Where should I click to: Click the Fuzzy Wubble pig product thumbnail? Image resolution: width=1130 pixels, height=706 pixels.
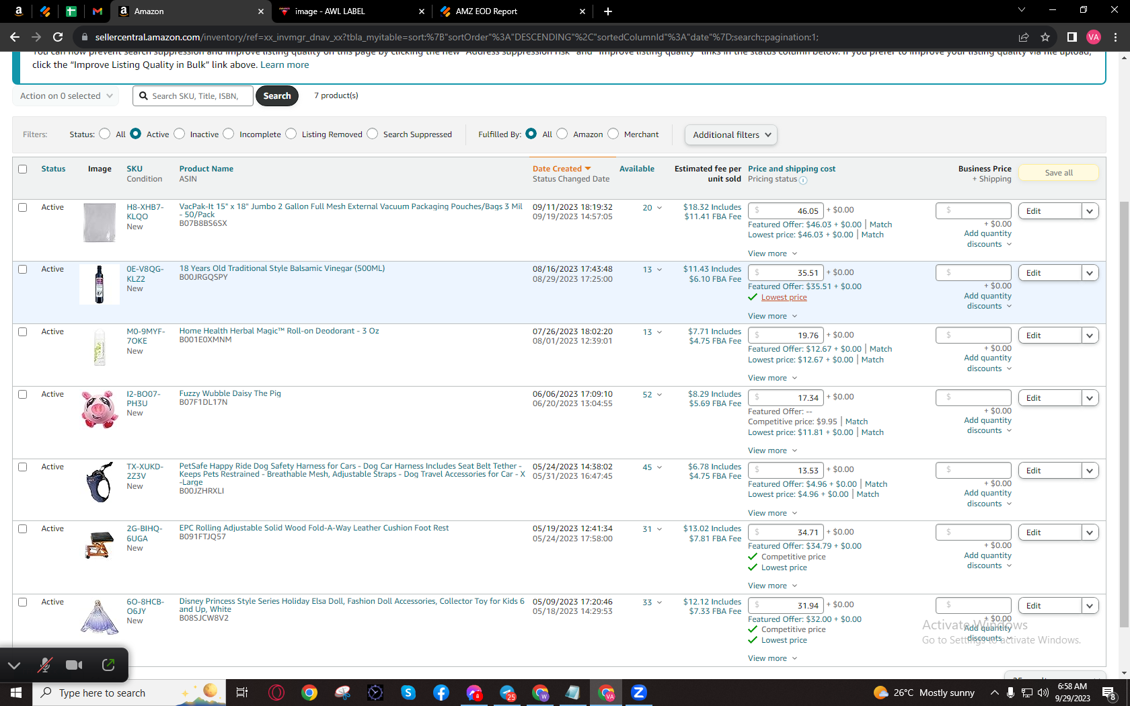pos(100,409)
